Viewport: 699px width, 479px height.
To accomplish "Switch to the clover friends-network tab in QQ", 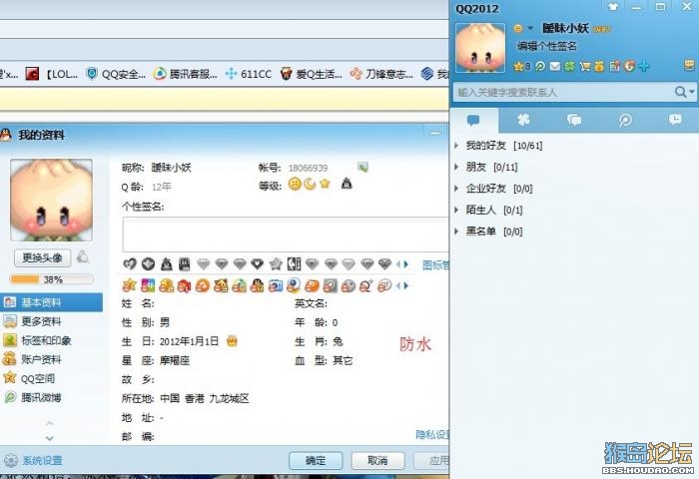I will 523,120.
